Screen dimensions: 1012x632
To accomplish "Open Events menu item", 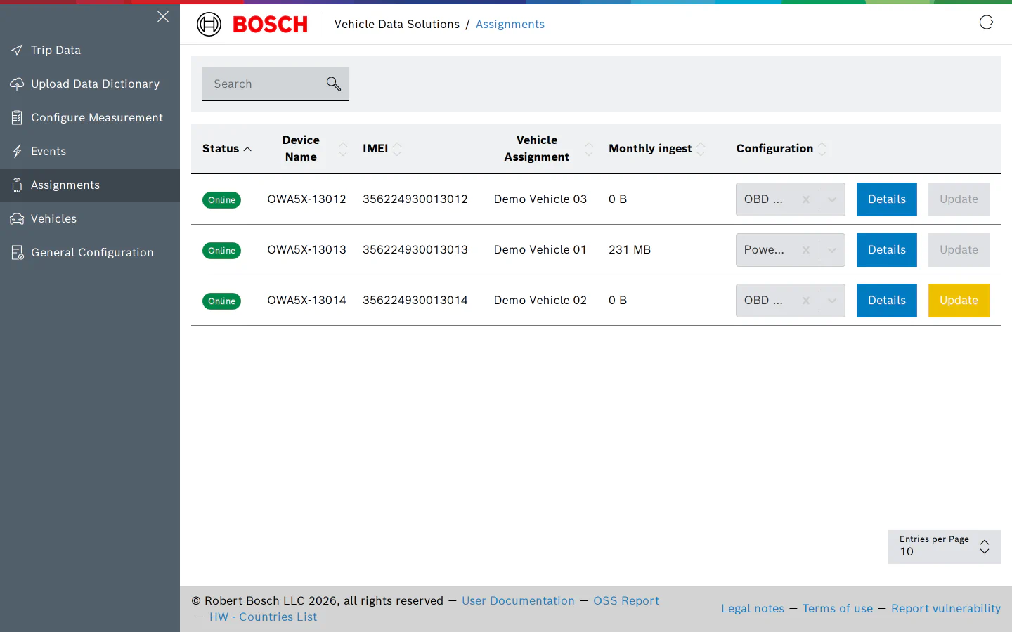I will (x=90, y=152).
